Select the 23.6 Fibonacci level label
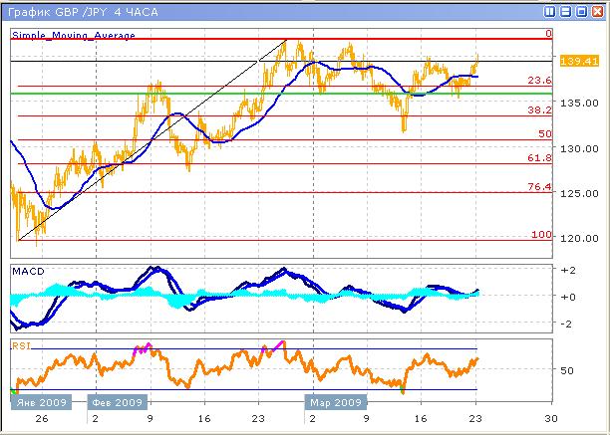The width and height of the screenshot is (610, 435). 539,81
